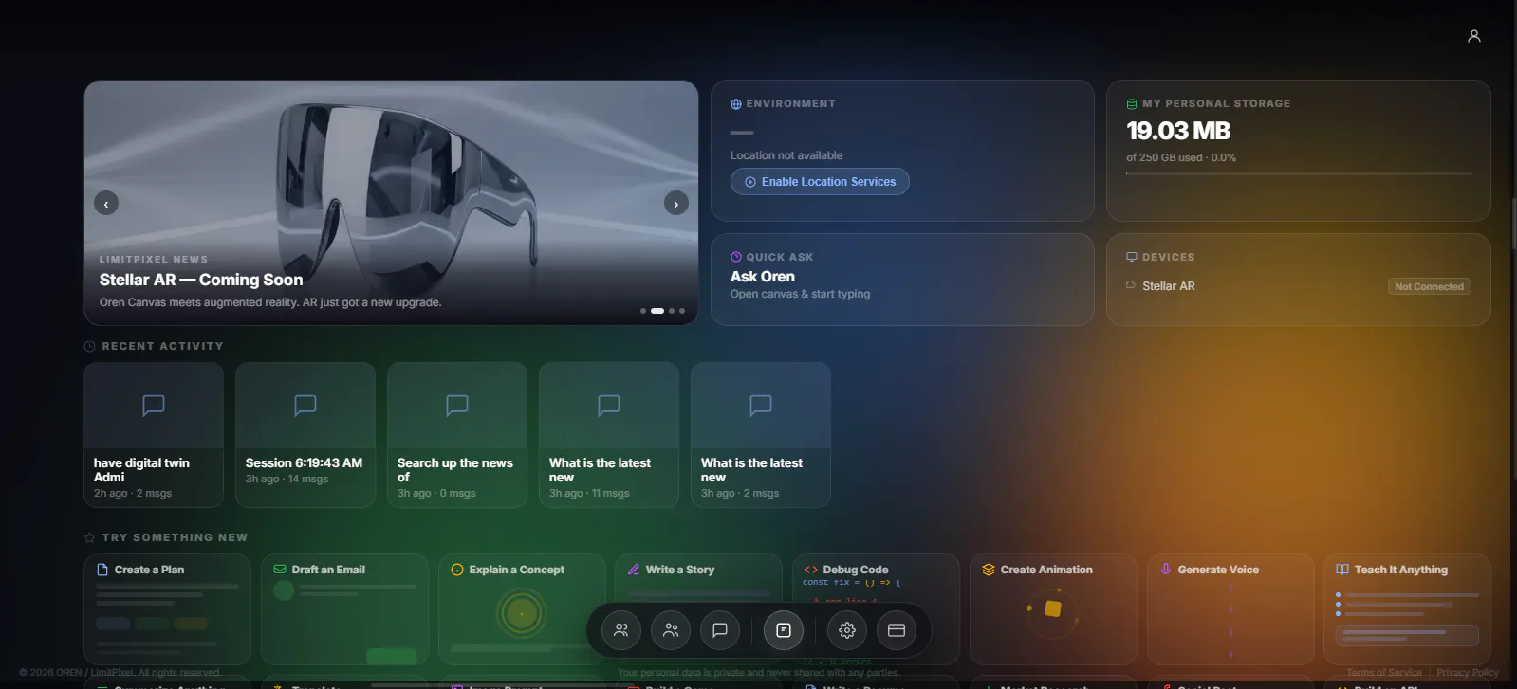This screenshot has height=689, width=1517.
Task: Open the Terms of Service link
Action: 1384,673
